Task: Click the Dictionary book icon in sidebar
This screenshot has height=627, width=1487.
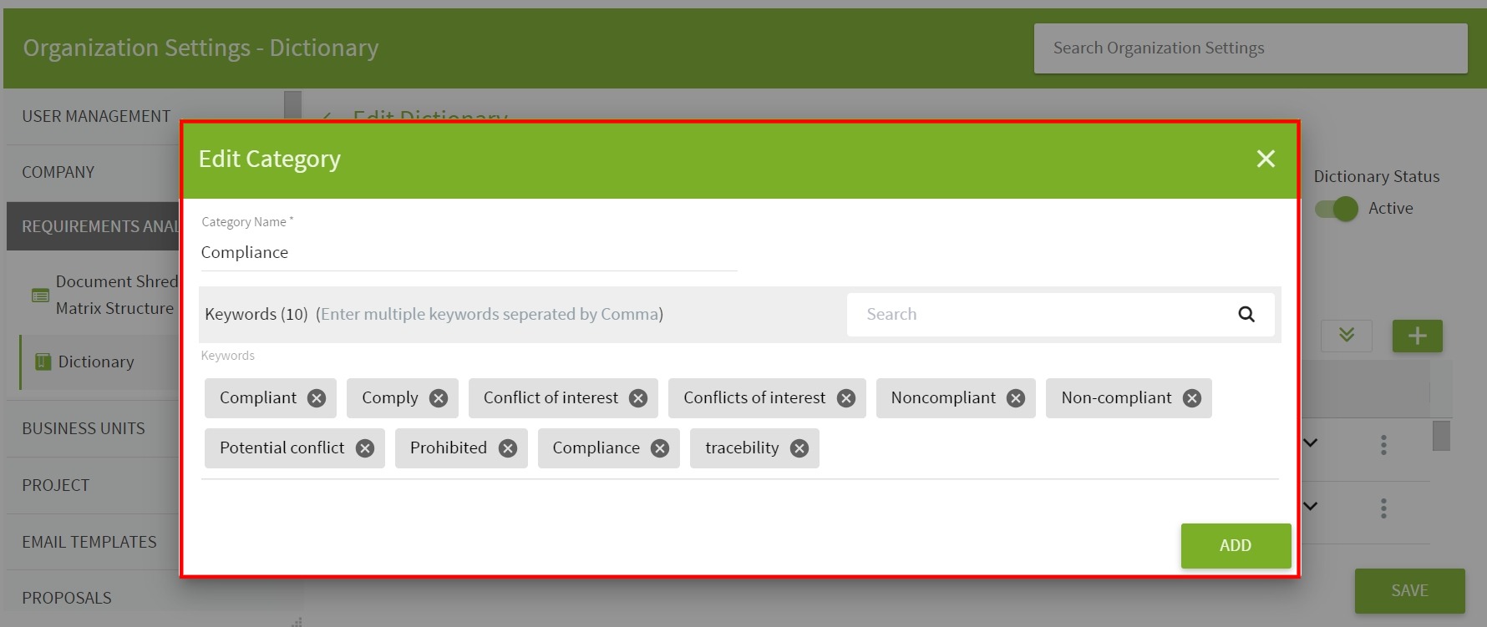Action: pos(43,362)
